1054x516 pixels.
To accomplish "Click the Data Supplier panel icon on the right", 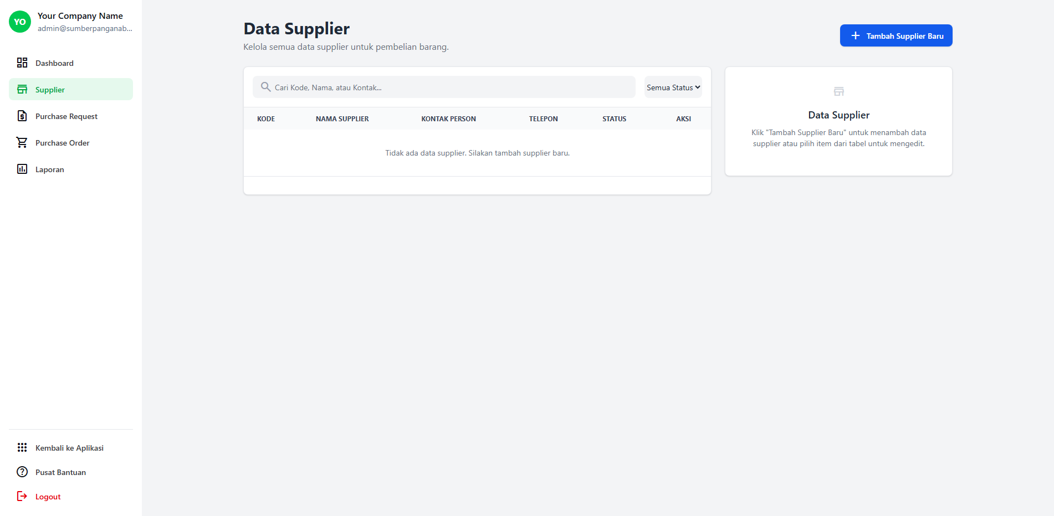I will (838, 91).
